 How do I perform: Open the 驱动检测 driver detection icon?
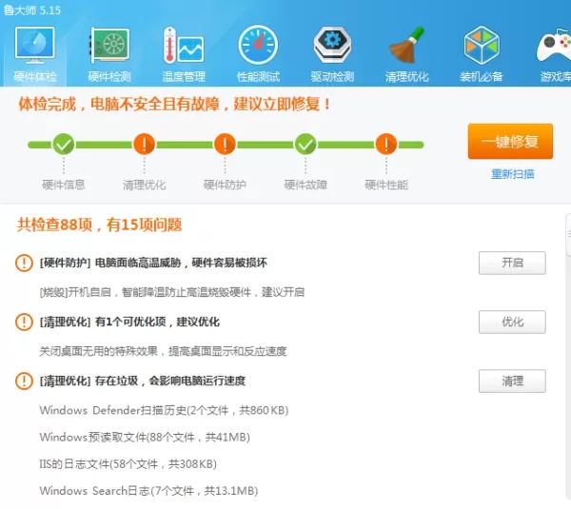pos(332,45)
